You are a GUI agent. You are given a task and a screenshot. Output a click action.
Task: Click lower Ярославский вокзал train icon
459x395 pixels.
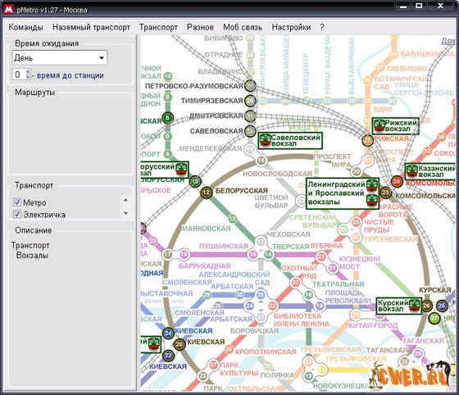click(372, 201)
